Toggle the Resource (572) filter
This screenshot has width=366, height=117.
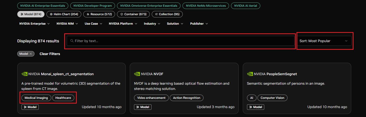coord(99,14)
